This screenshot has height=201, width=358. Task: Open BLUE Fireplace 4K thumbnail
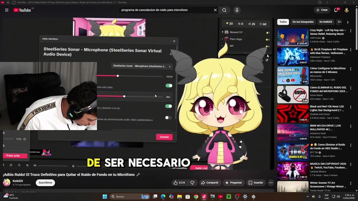click(293, 56)
